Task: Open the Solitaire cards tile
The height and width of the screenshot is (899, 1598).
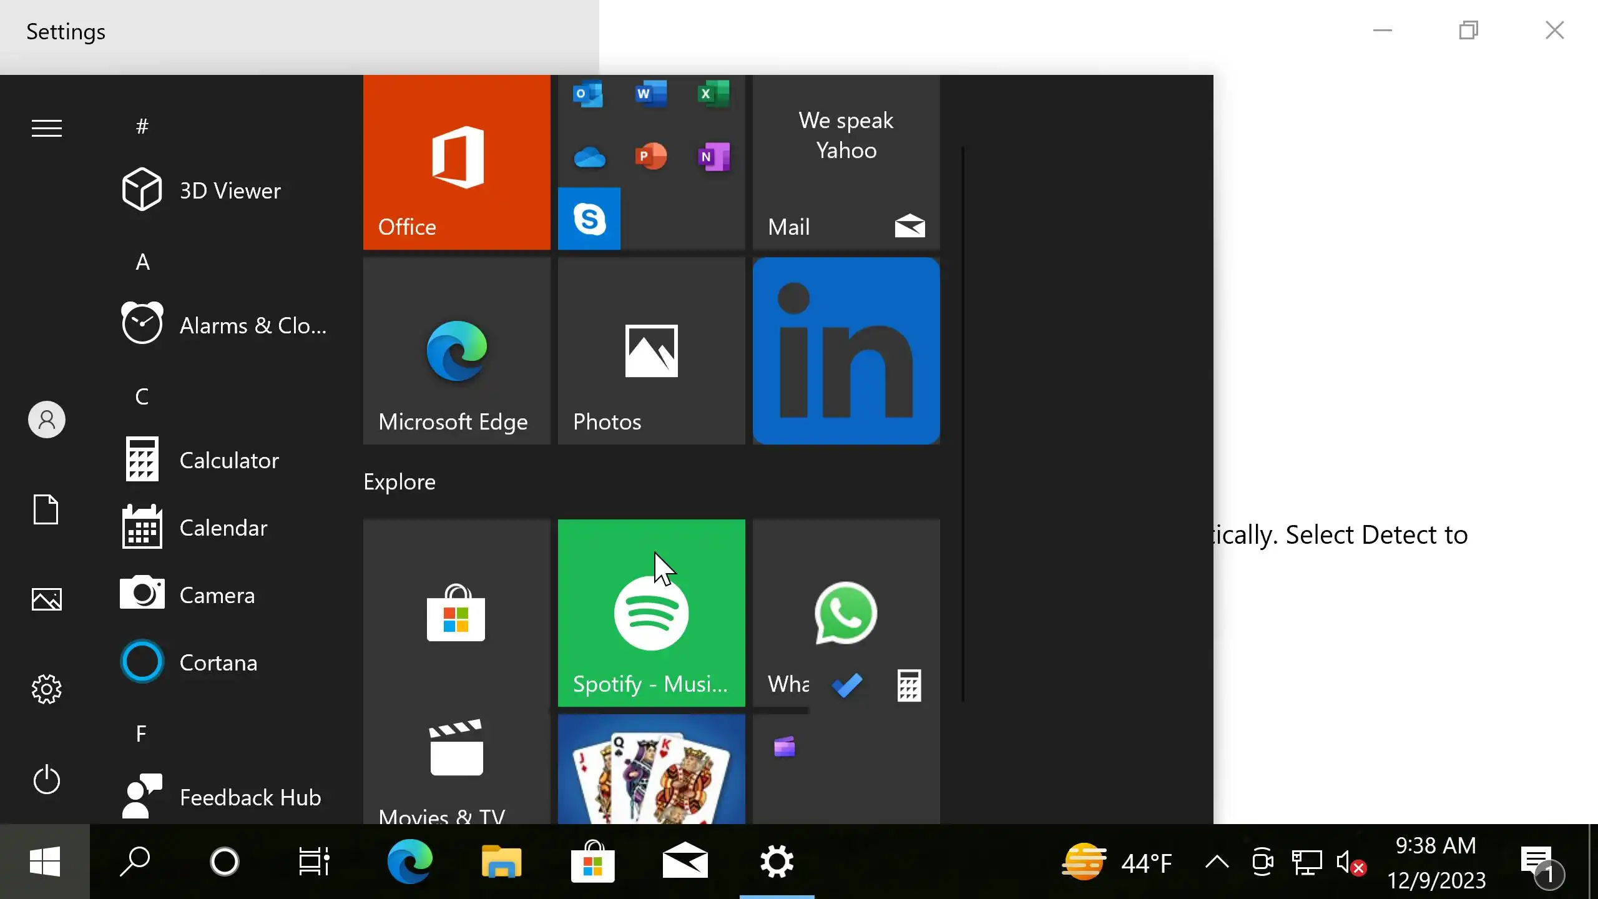Action: [x=651, y=769]
